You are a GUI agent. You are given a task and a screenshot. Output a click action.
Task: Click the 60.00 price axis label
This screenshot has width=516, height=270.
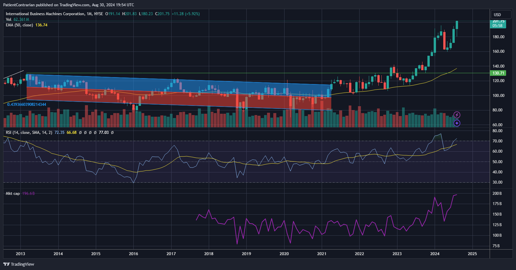tap(498, 125)
